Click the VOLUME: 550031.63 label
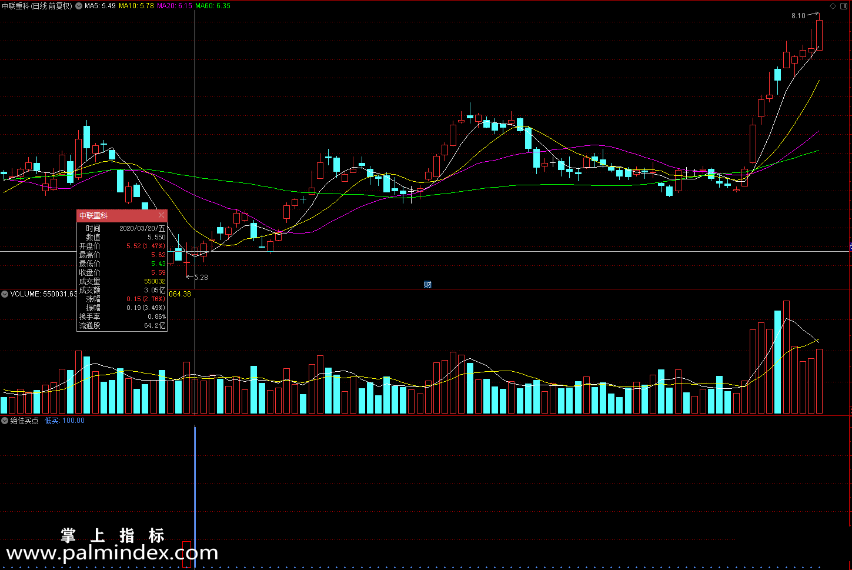This screenshot has width=852, height=570. coord(44,294)
